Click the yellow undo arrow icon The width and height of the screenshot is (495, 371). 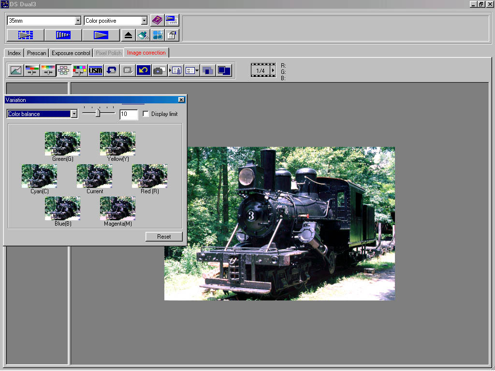(143, 71)
